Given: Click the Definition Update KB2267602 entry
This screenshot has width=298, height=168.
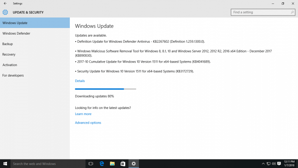Looking at the screenshot, I should [140, 42].
